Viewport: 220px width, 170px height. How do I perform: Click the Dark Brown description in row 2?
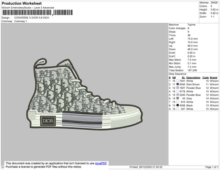[x=193, y=84]
